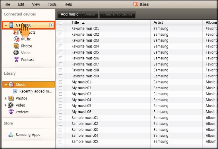Select the Sample music02 row
The width and height of the screenshot is (218, 149).
tap(137, 124)
